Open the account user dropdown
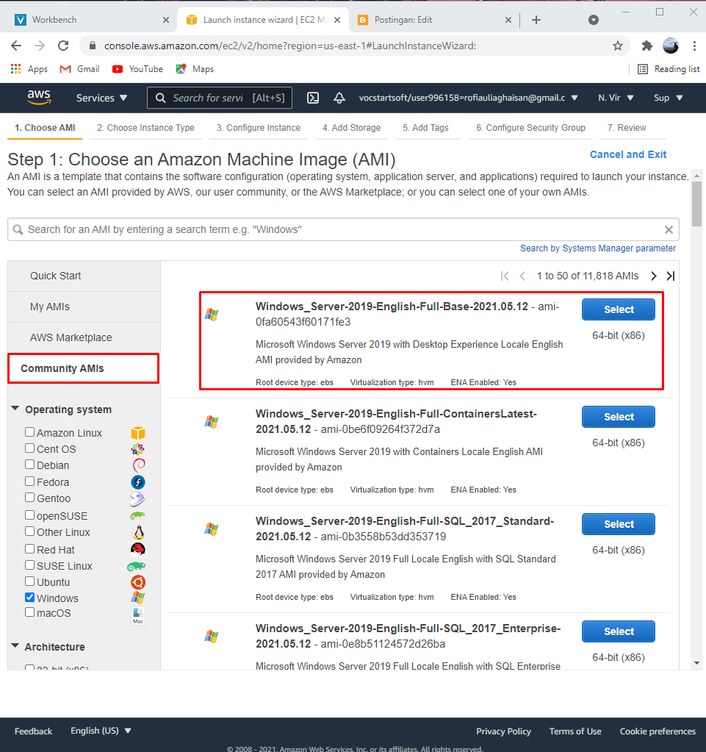 click(x=468, y=98)
